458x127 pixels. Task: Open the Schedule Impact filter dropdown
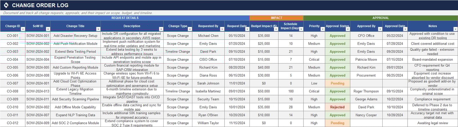point(301,29)
